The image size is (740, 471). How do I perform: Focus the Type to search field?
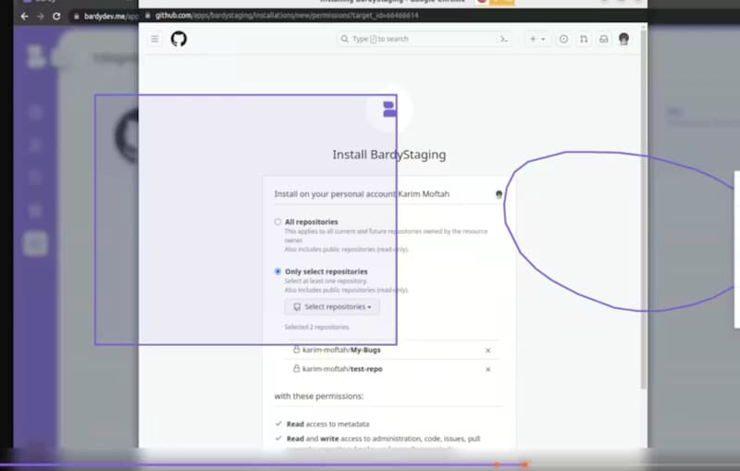tap(416, 39)
